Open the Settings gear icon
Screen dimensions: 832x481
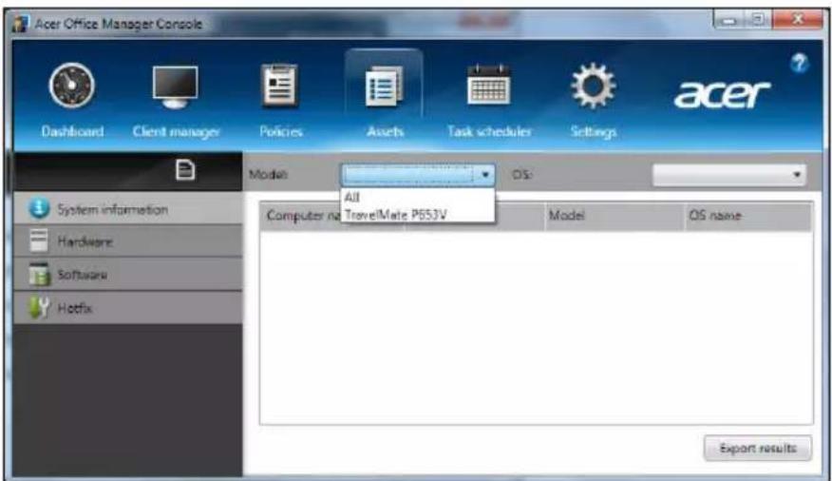point(593,86)
